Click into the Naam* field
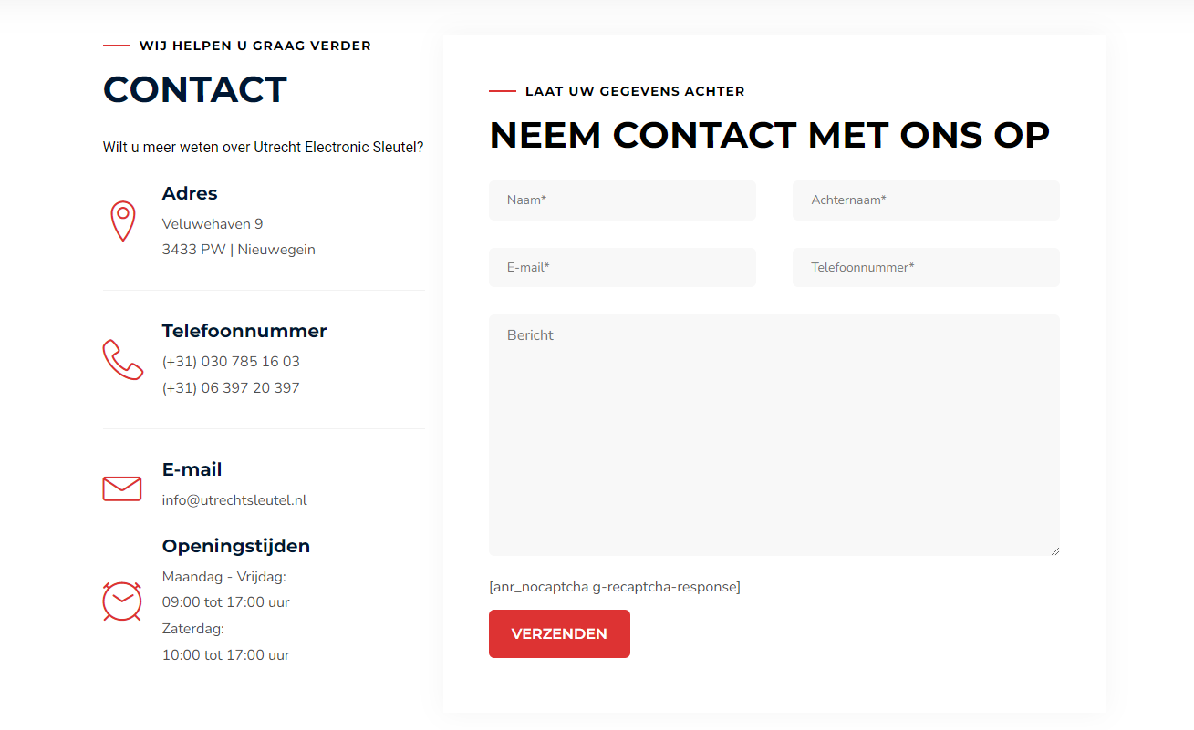Viewport: 1194px width, 730px height. click(x=622, y=200)
